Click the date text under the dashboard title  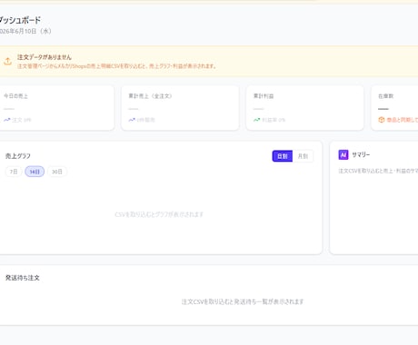(x=25, y=31)
